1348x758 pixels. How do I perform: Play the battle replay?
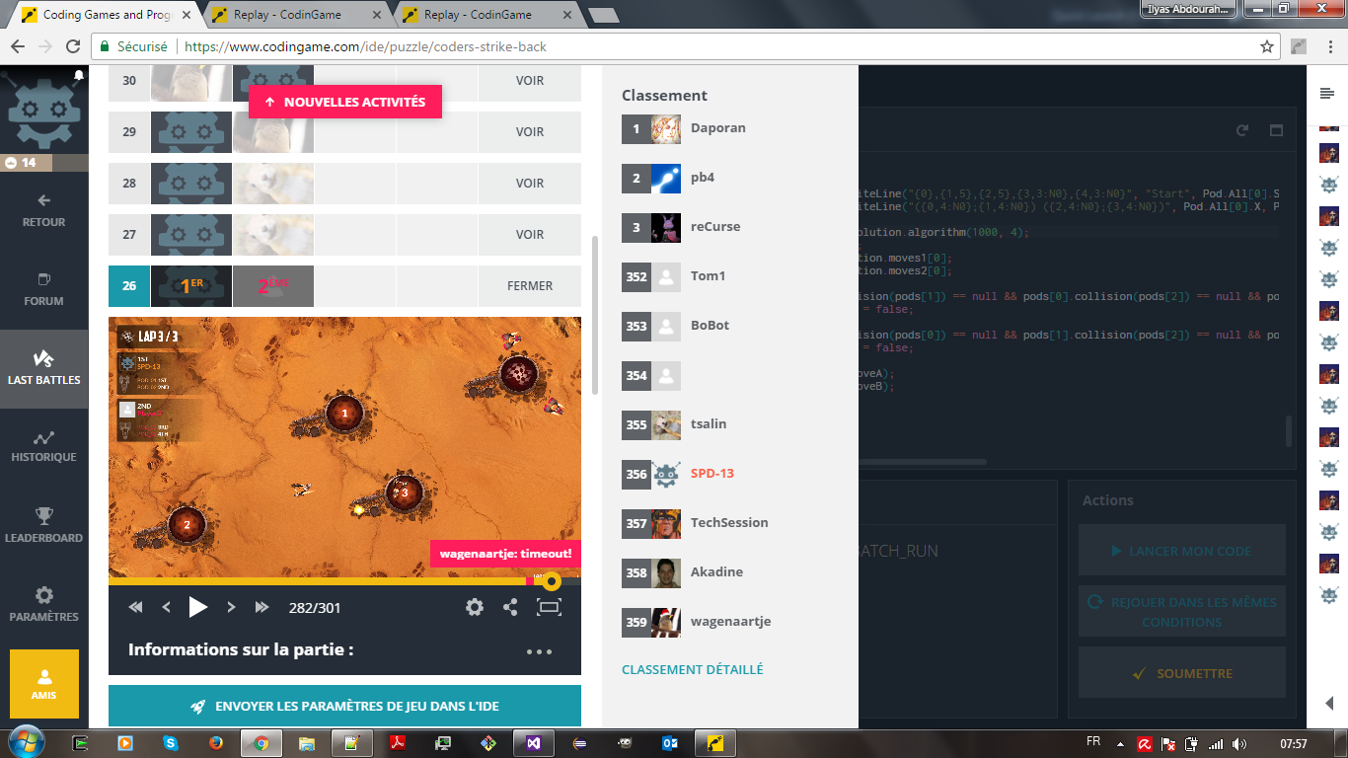pyautogui.click(x=198, y=607)
